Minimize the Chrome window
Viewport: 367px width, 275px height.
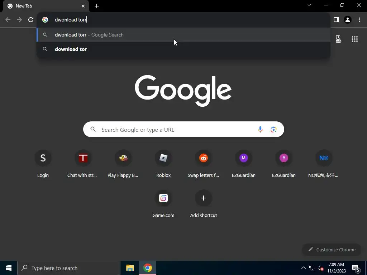pyautogui.click(x=326, y=5)
